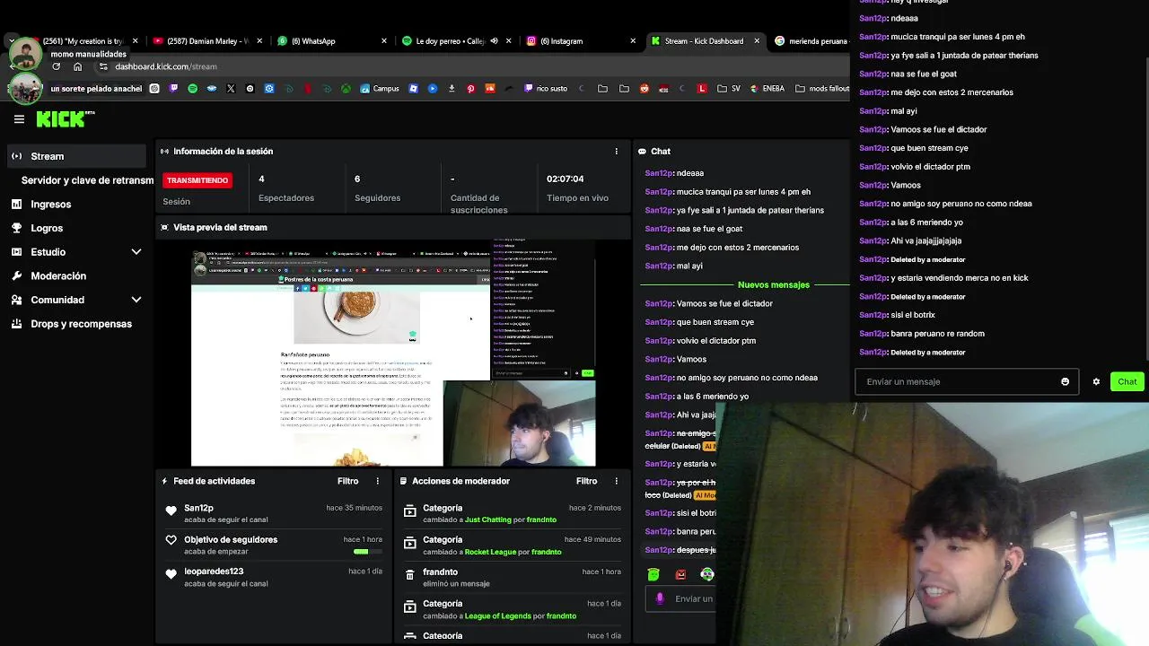This screenshot has width=1149, height=646.
Task: Click the stream preview thumbnail
Action: click(393, 354)
